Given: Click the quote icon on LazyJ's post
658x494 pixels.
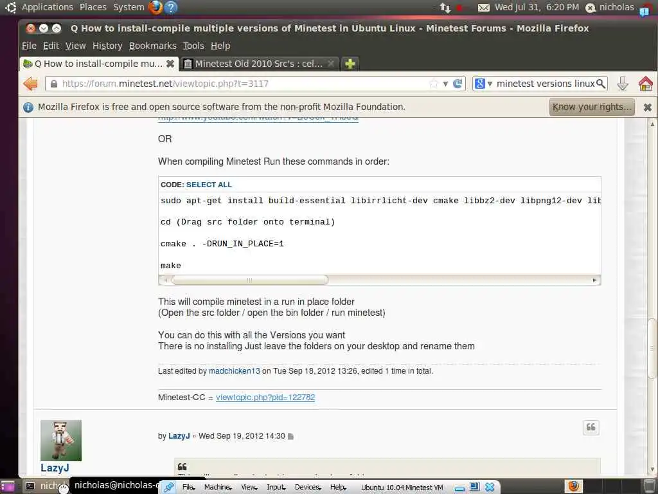Looking at the screenshot, I should pyautogui.click(x=591, y=427).
